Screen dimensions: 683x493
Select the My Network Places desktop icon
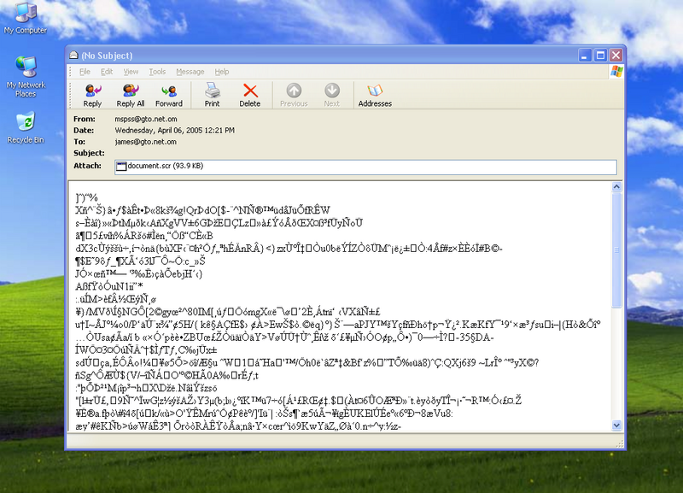tap(26, 77)
